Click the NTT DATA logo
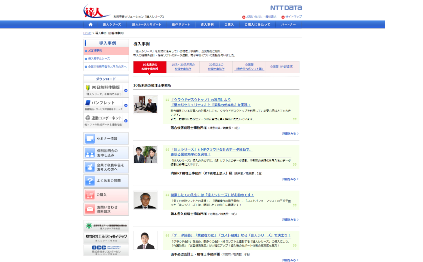 pos(286,7)
